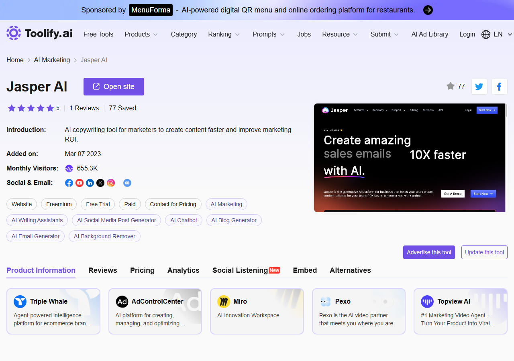Click the Topview AI logo icon
Image resolution: width=514 pixels, height=361 pixels.
427,302
